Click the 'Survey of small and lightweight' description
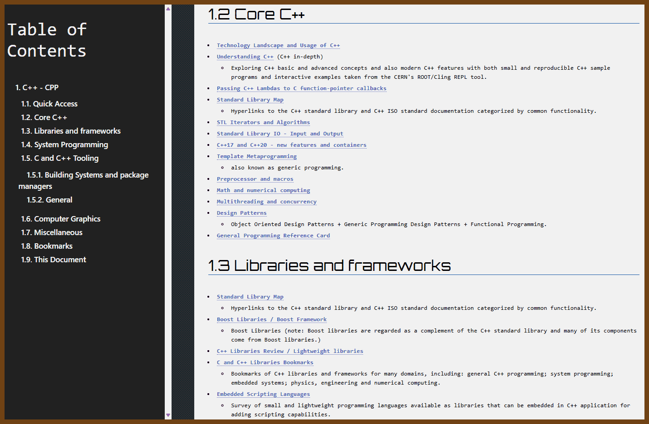The image size is (649, 424). 430,410
